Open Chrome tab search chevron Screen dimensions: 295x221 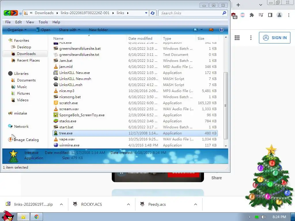coord(260,5)
